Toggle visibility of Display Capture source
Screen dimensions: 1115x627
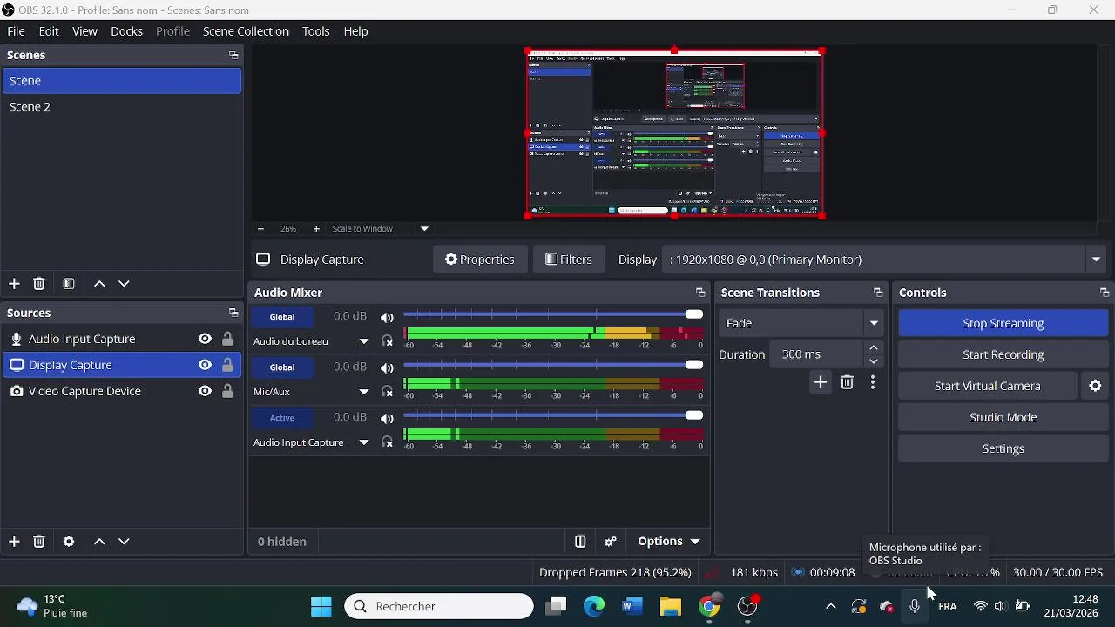(205, 365)
